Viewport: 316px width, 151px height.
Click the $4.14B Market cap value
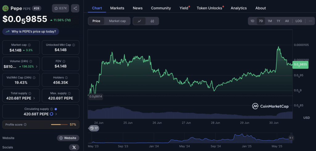[x=15, y=50]
